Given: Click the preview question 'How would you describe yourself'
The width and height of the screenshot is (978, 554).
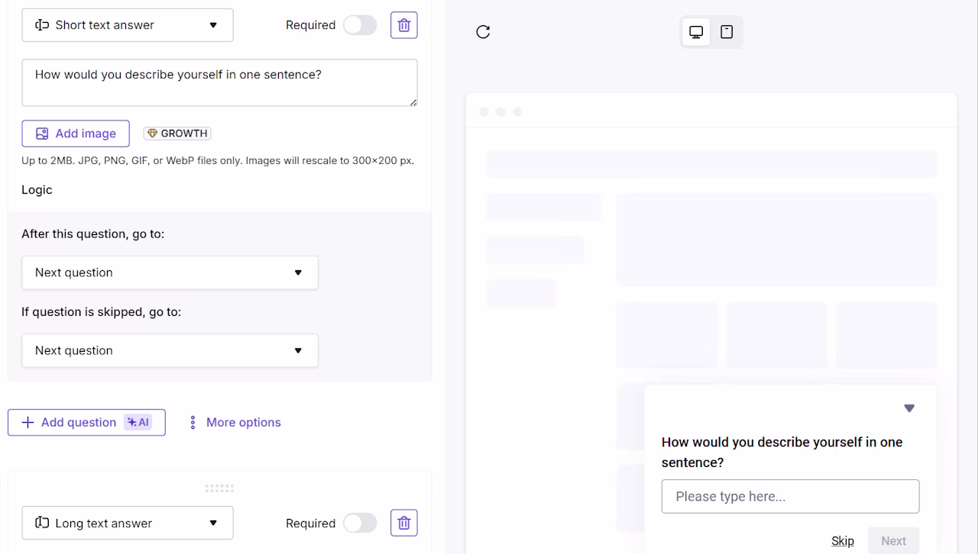Looking at the screenshot, I should [782, 452].
